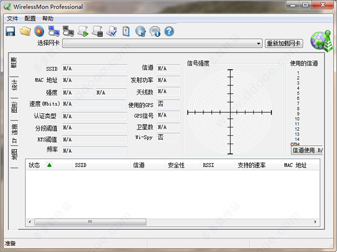Click the 信号强度 radar chart
This screenshot has width=337, height=252.
pos(230,112)
